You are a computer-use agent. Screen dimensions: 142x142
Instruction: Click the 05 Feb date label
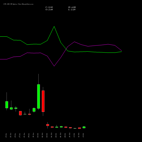(56, 135)
